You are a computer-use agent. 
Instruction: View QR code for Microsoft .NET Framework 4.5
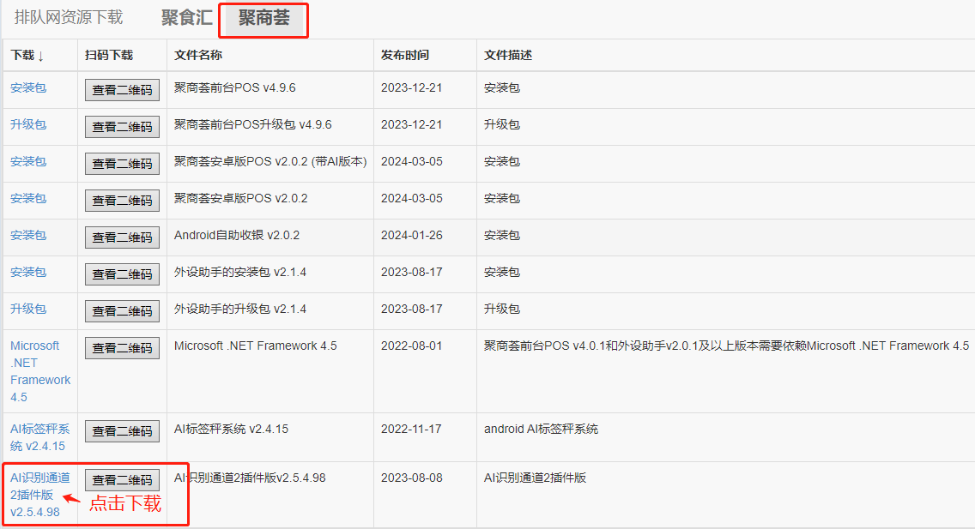point(122,348)
